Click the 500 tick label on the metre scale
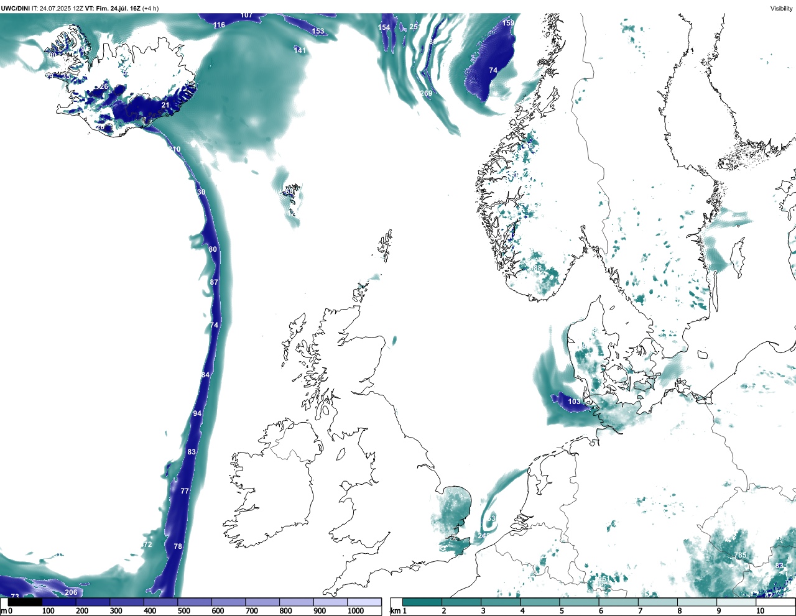The image size is (796, 616). coord(184,611)
